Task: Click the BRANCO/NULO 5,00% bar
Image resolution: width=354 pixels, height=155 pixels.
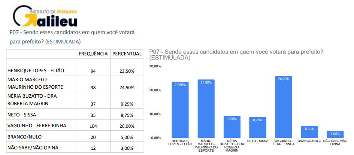Action: click(x=309, y=132)
